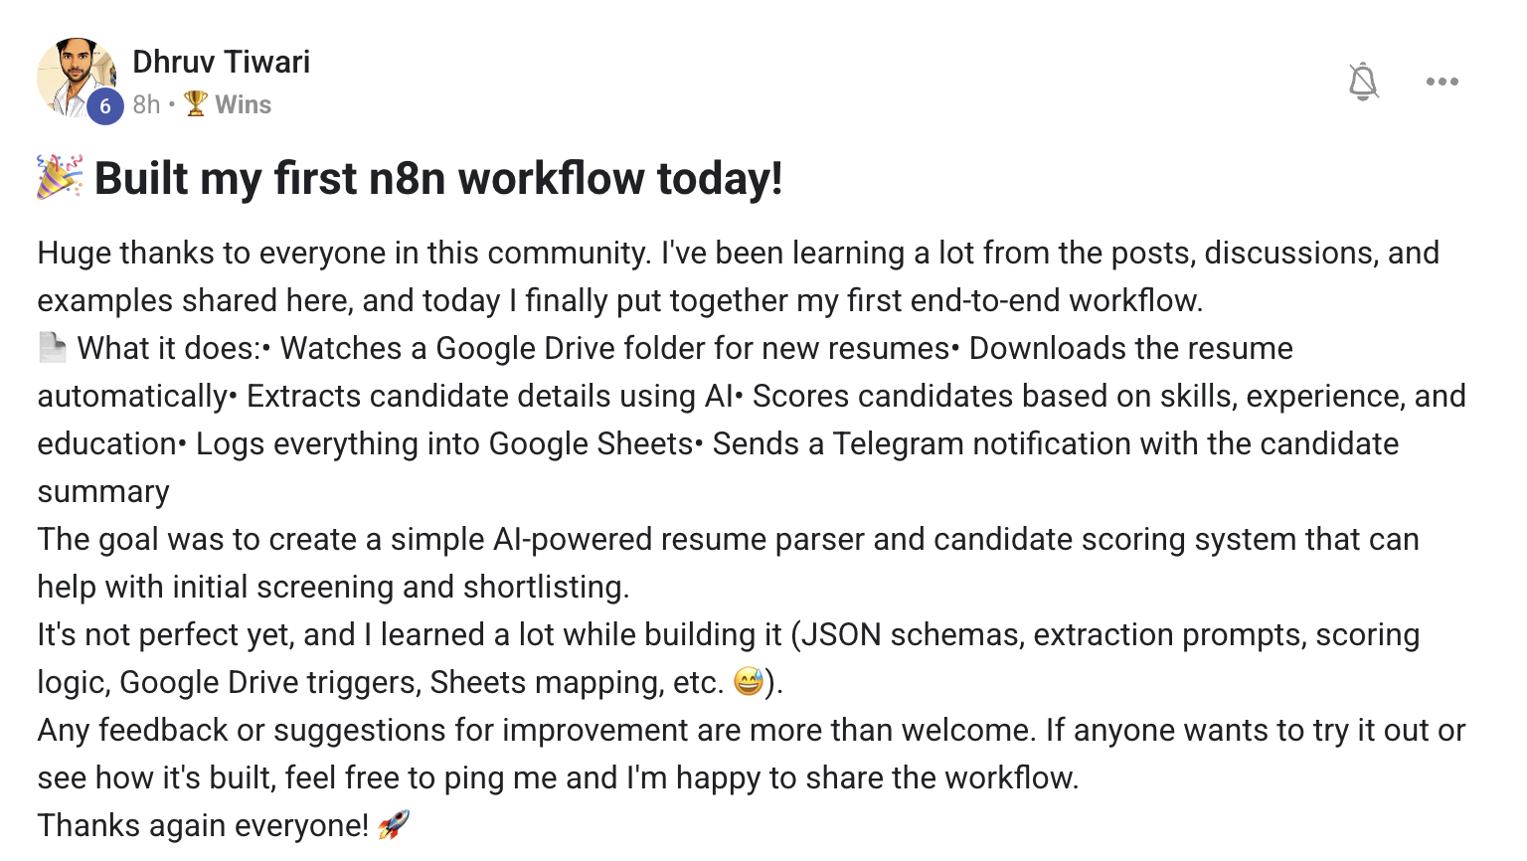Click the party popper emoji in title
This screenshot has width=1527, height=861.
point(60,177)
